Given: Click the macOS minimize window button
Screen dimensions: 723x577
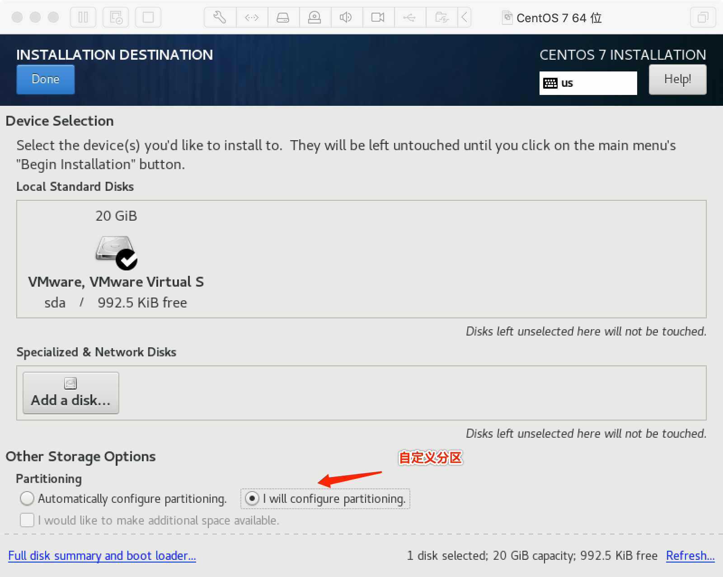Looking at the screenshot, I should click(35, 17).
